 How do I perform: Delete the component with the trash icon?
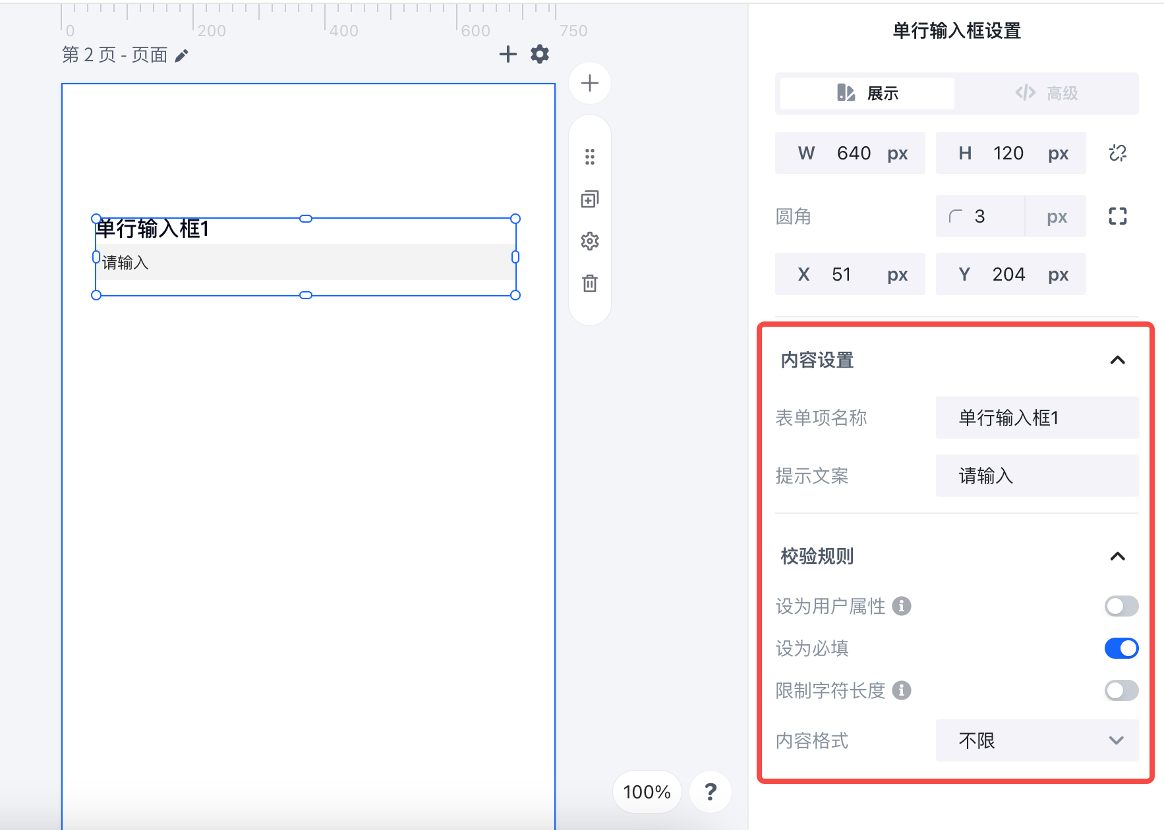click(x=590, y=283)
